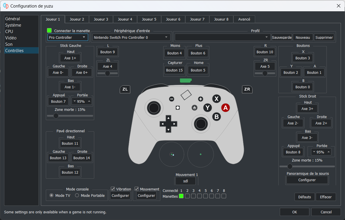Image resolution: width=345 pixels, height=220 pixels.
Task: Select Général in the sidebar
Action: click(x=21, y=19)
